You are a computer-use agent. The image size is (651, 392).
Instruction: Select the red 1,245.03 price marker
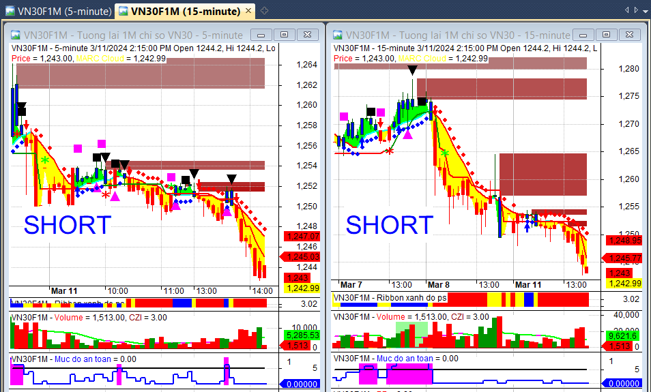[300, 257]
